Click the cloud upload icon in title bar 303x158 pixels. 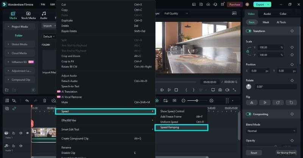click(x=208, y=5)
